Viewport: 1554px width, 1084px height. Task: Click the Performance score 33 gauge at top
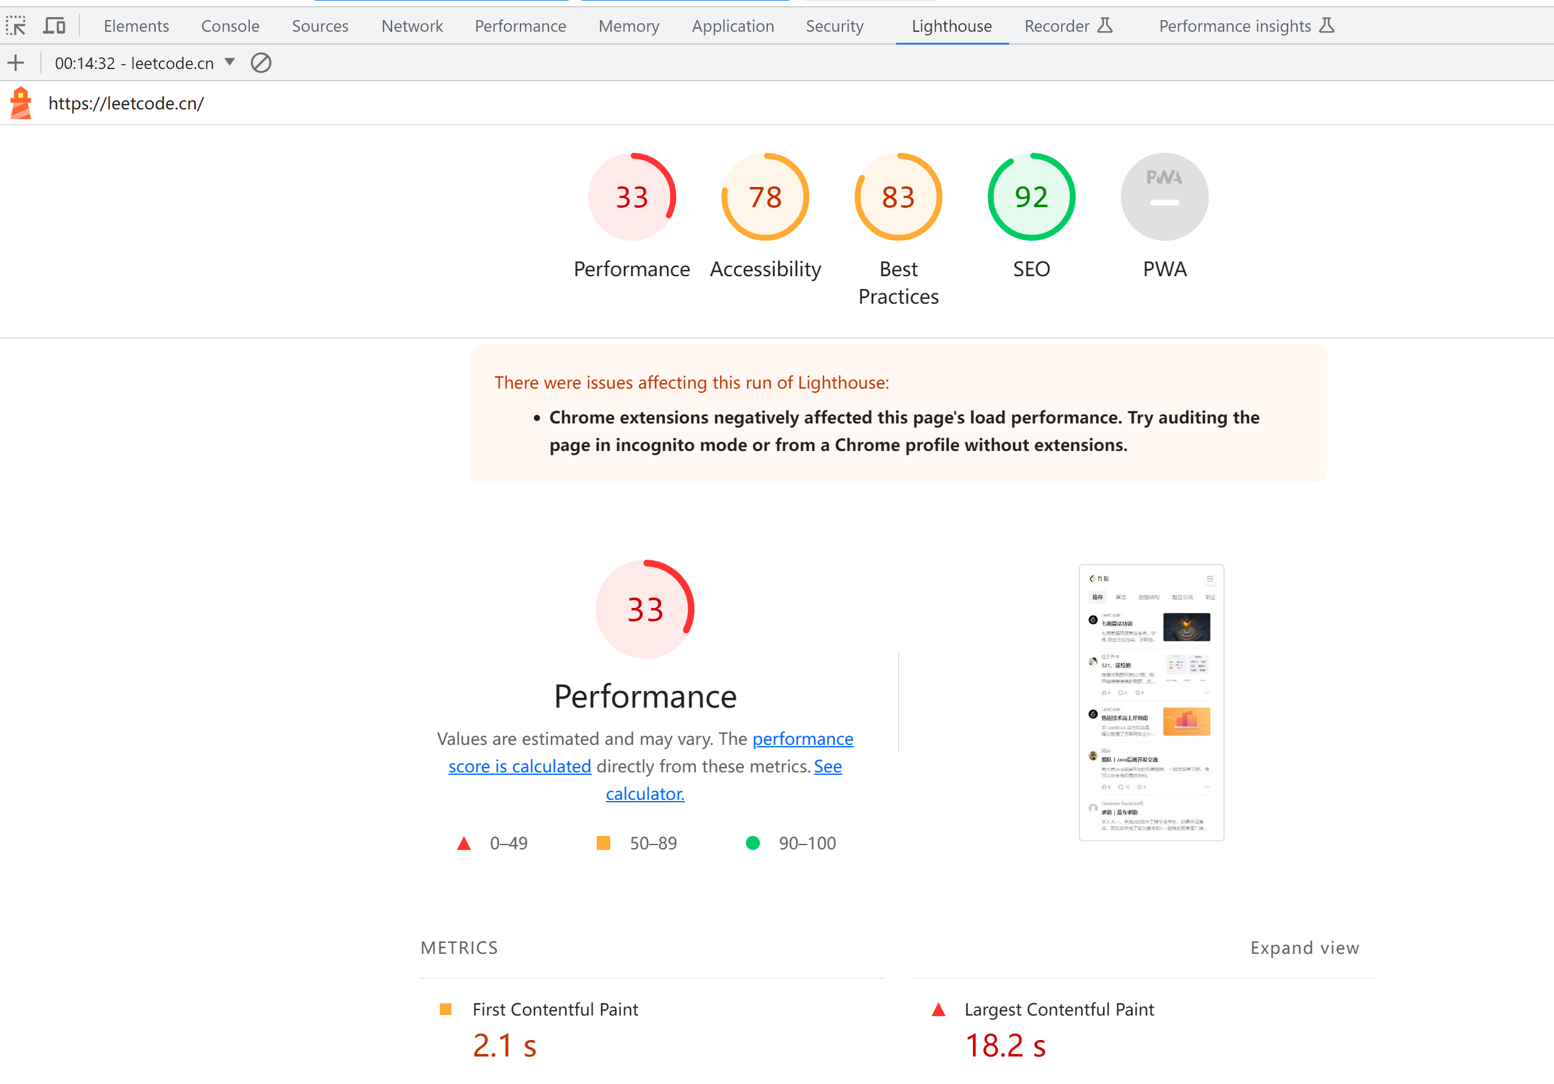[x=632, y=197]
